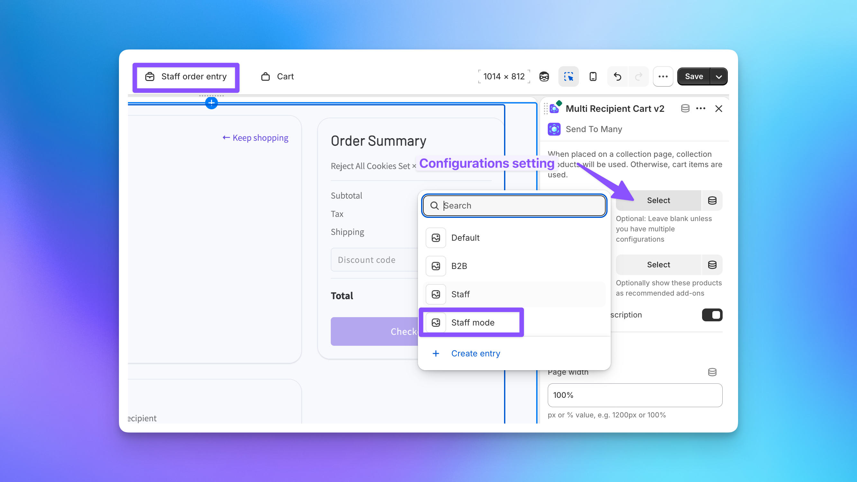The image size is (857, 482).
Task: Select the B2B configuration entry
Action: pos(514,266)
